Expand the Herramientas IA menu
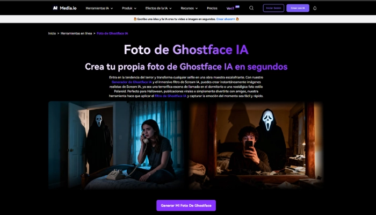376x215 pixels. (99, 8)
